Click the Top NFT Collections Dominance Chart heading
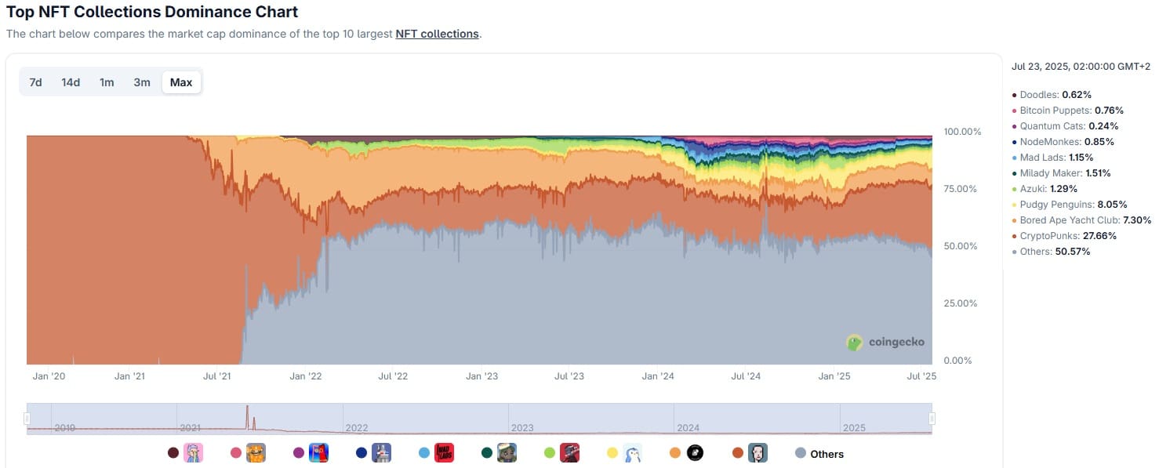This screenshot has height=468, width=1159. (152, 12)
